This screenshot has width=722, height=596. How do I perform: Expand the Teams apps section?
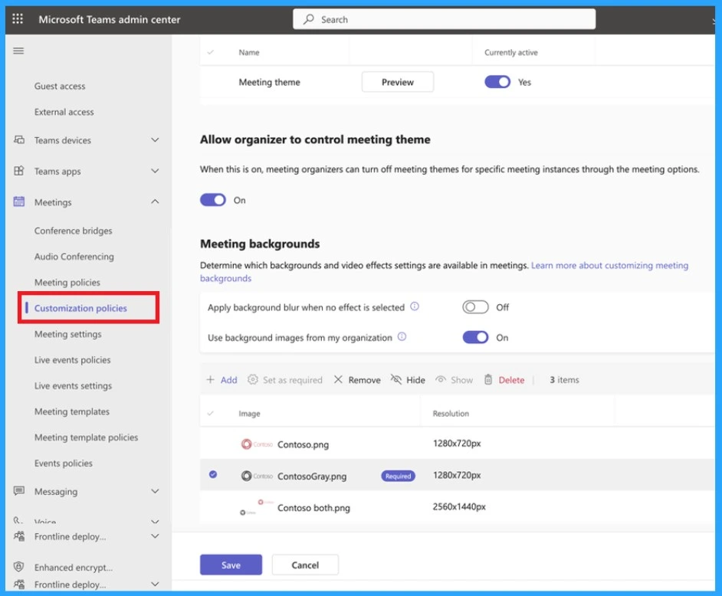click(155, 171)
